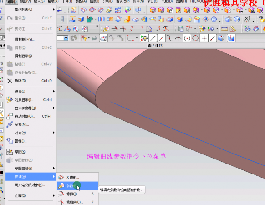
Task: Click 移动对象(O) menu entry
Action: point(31,116)
